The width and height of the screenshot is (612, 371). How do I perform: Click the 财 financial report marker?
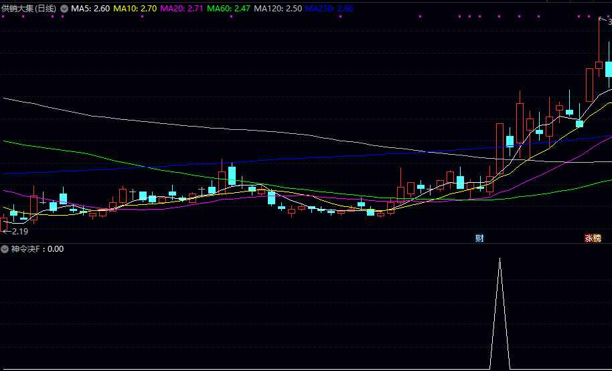coord(479,238)
